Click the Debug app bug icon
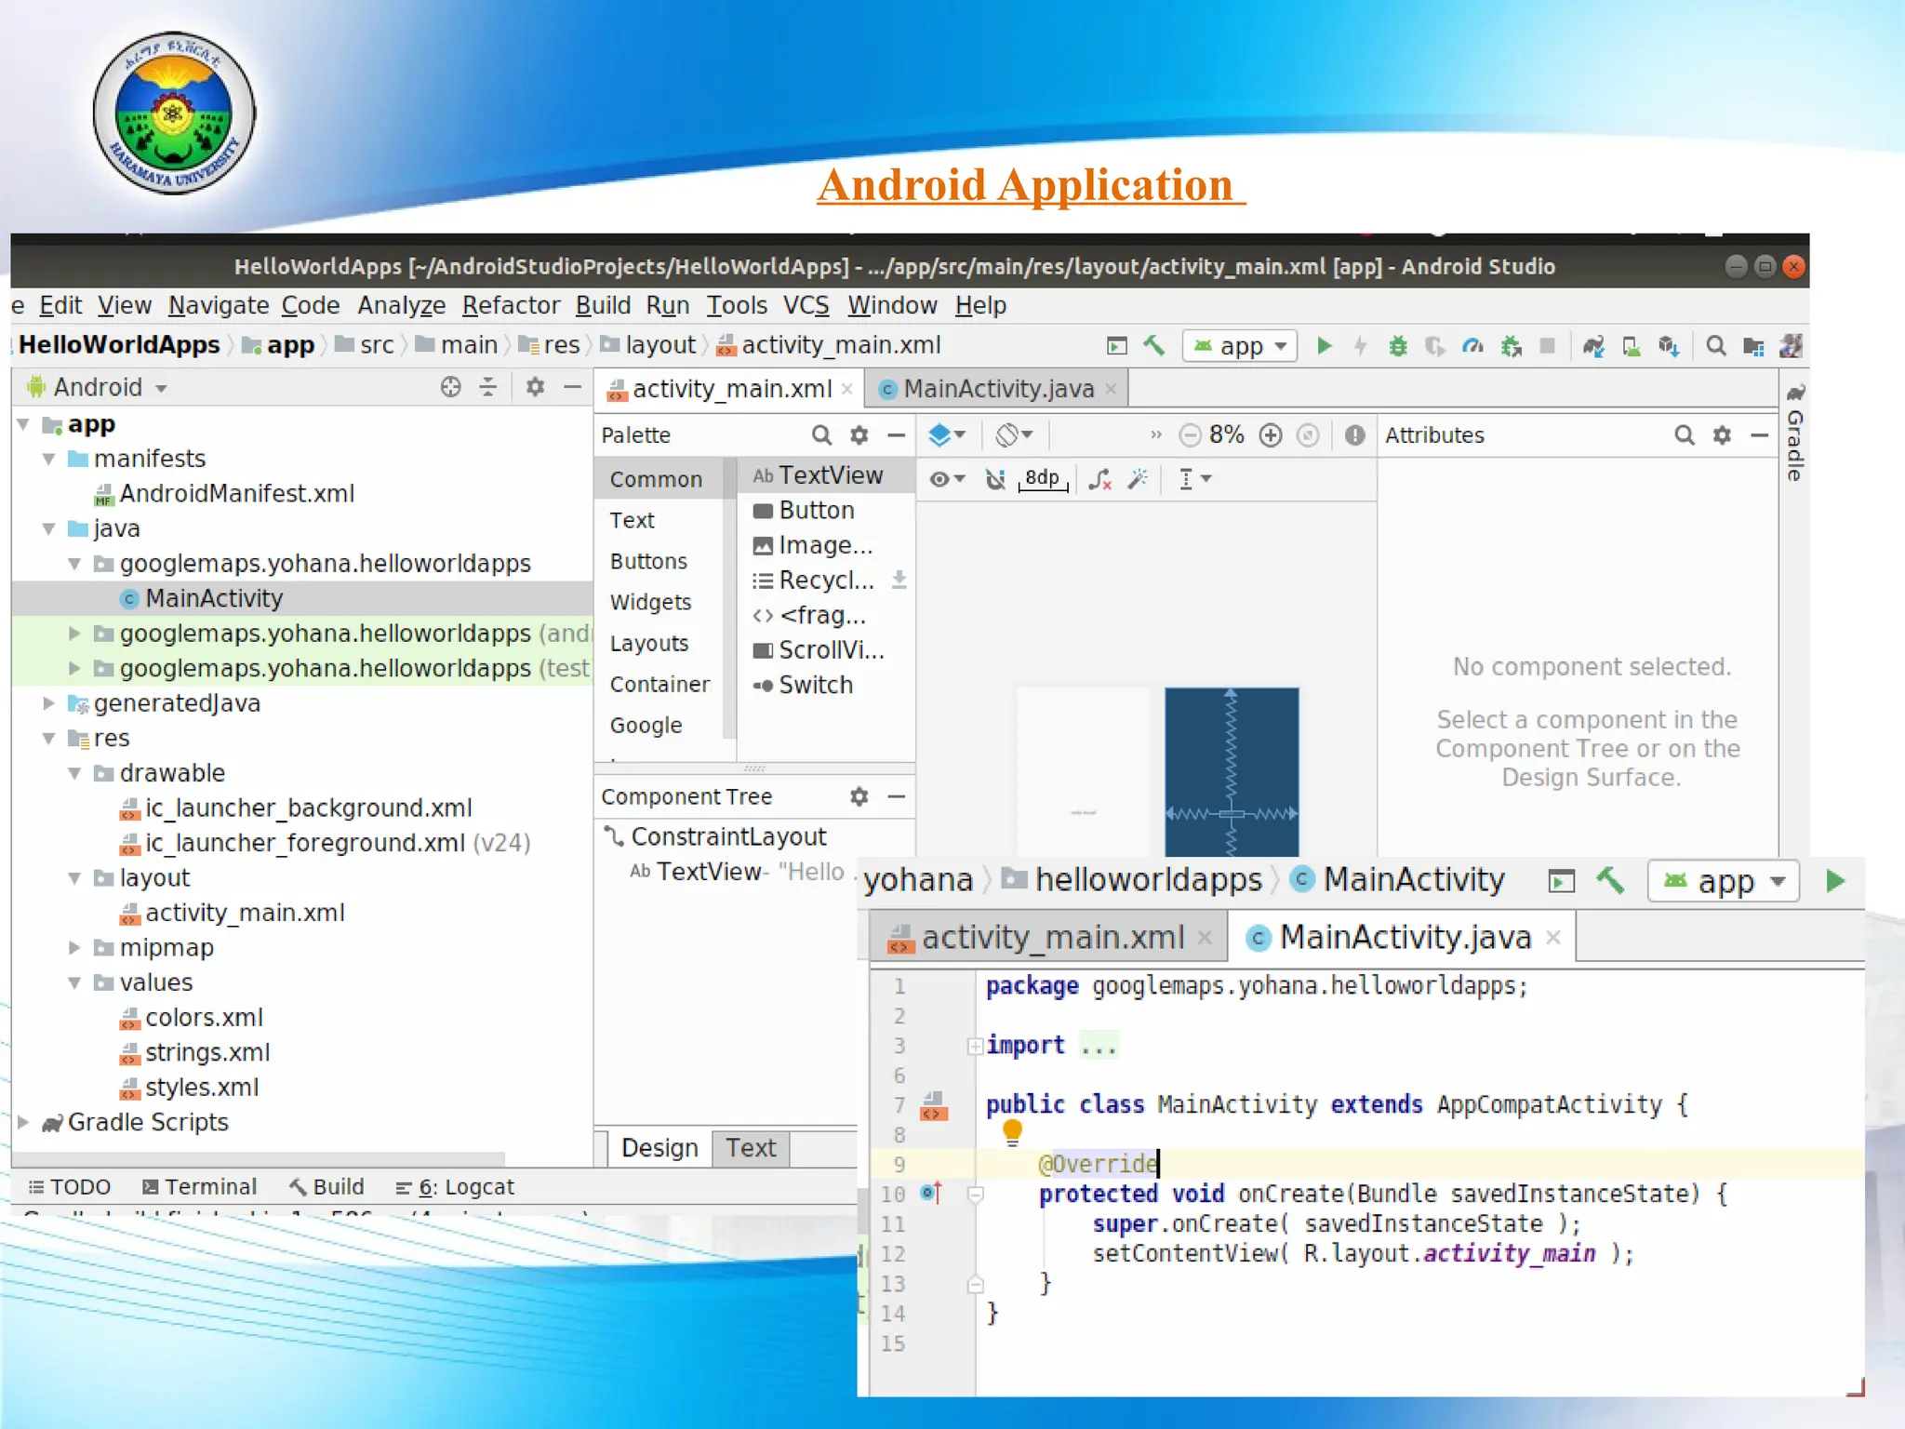 point(1397,346)
